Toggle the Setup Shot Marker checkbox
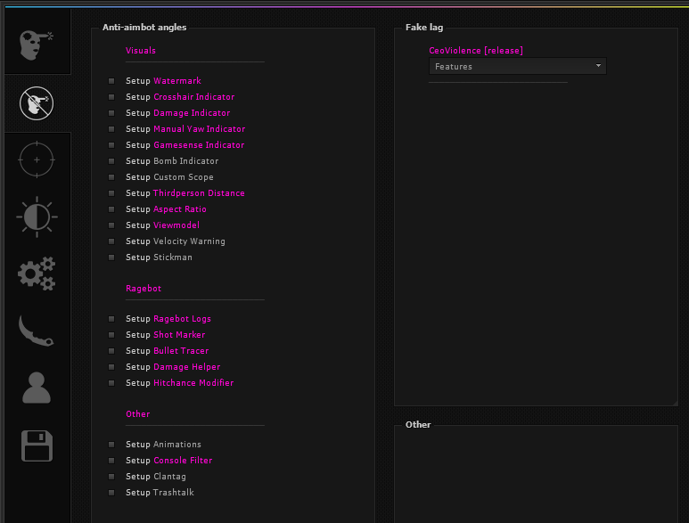This screenshot has width=689, height=523. [x=111, y=335]
